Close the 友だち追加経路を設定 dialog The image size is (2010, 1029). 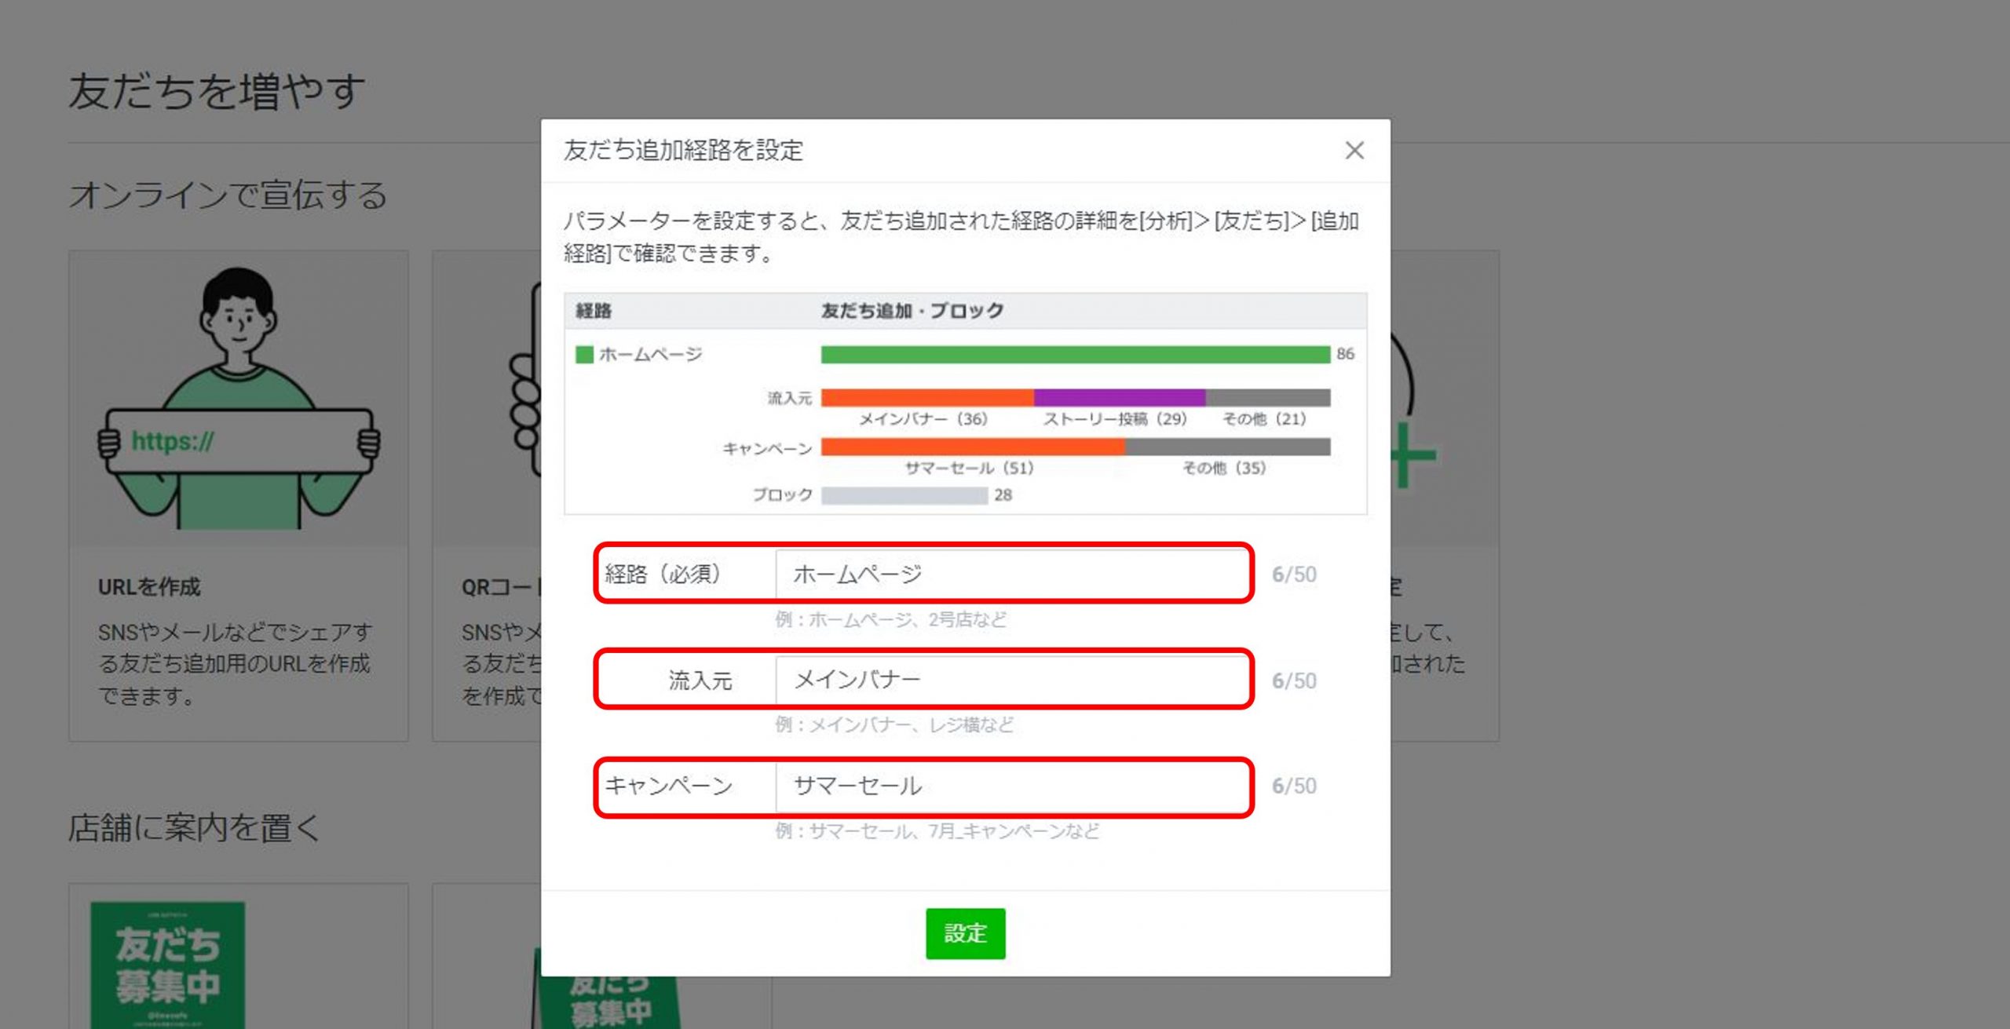coord(1354,150)
